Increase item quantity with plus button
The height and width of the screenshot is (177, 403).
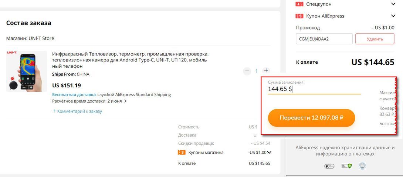[266, 71]
